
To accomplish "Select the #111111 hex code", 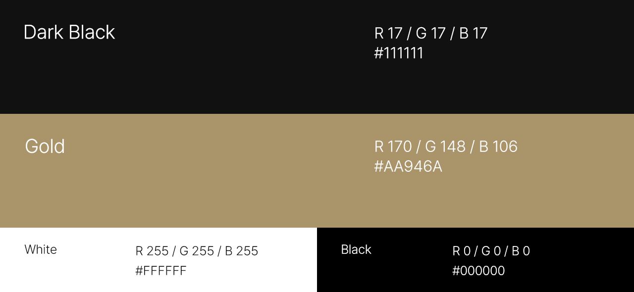I will 399,53.
